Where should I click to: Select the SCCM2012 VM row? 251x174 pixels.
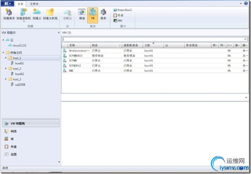click(x=155, y=66)
